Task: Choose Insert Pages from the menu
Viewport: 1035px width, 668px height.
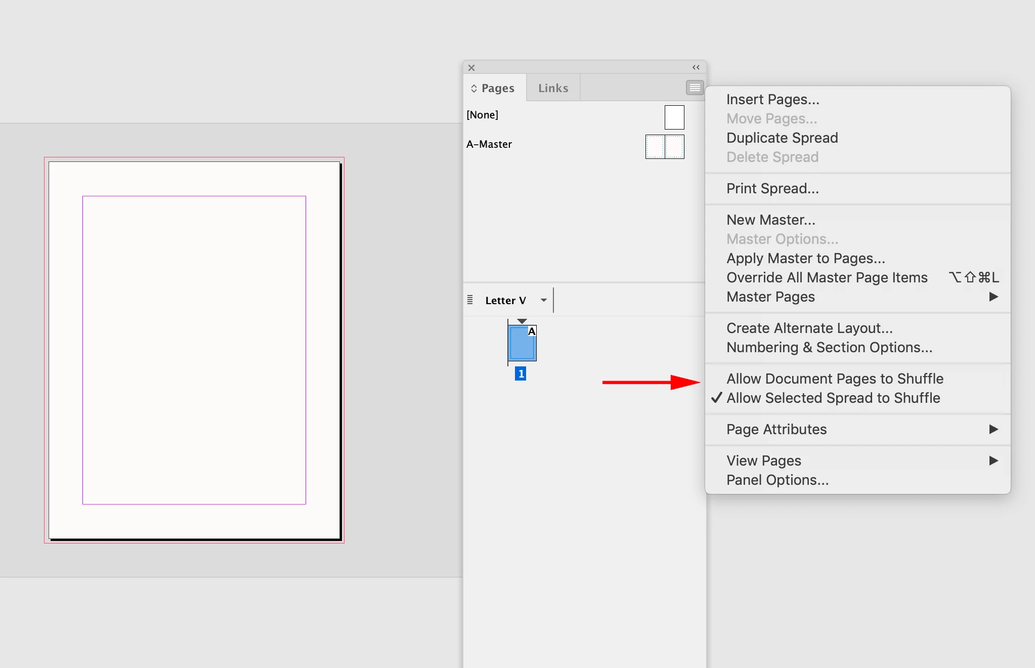Action: 772,100
